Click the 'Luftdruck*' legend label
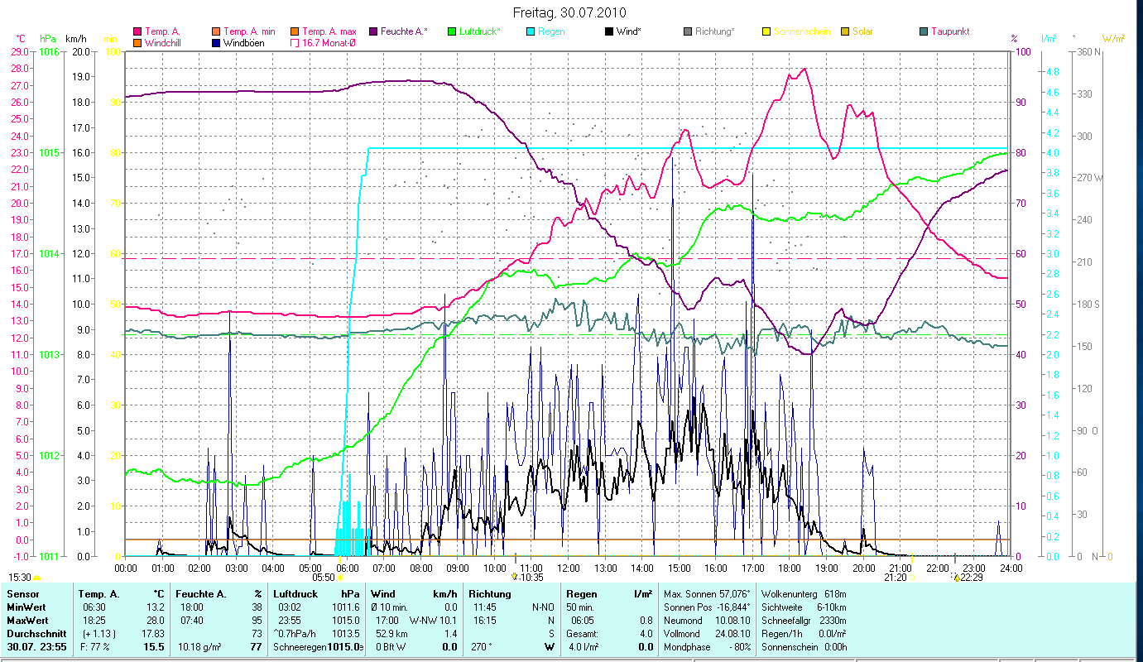Image resolution: width=1143 pixels, height=662 pixels. click(x=481, y=31)
